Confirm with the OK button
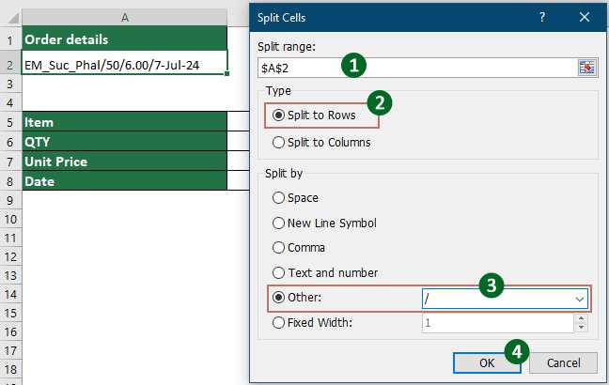Screen dimensions: 609x385 pyautogui.click(x=487, y=362)
